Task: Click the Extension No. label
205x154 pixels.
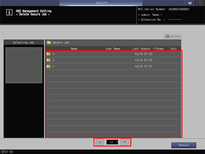Action: click(151, 20)
